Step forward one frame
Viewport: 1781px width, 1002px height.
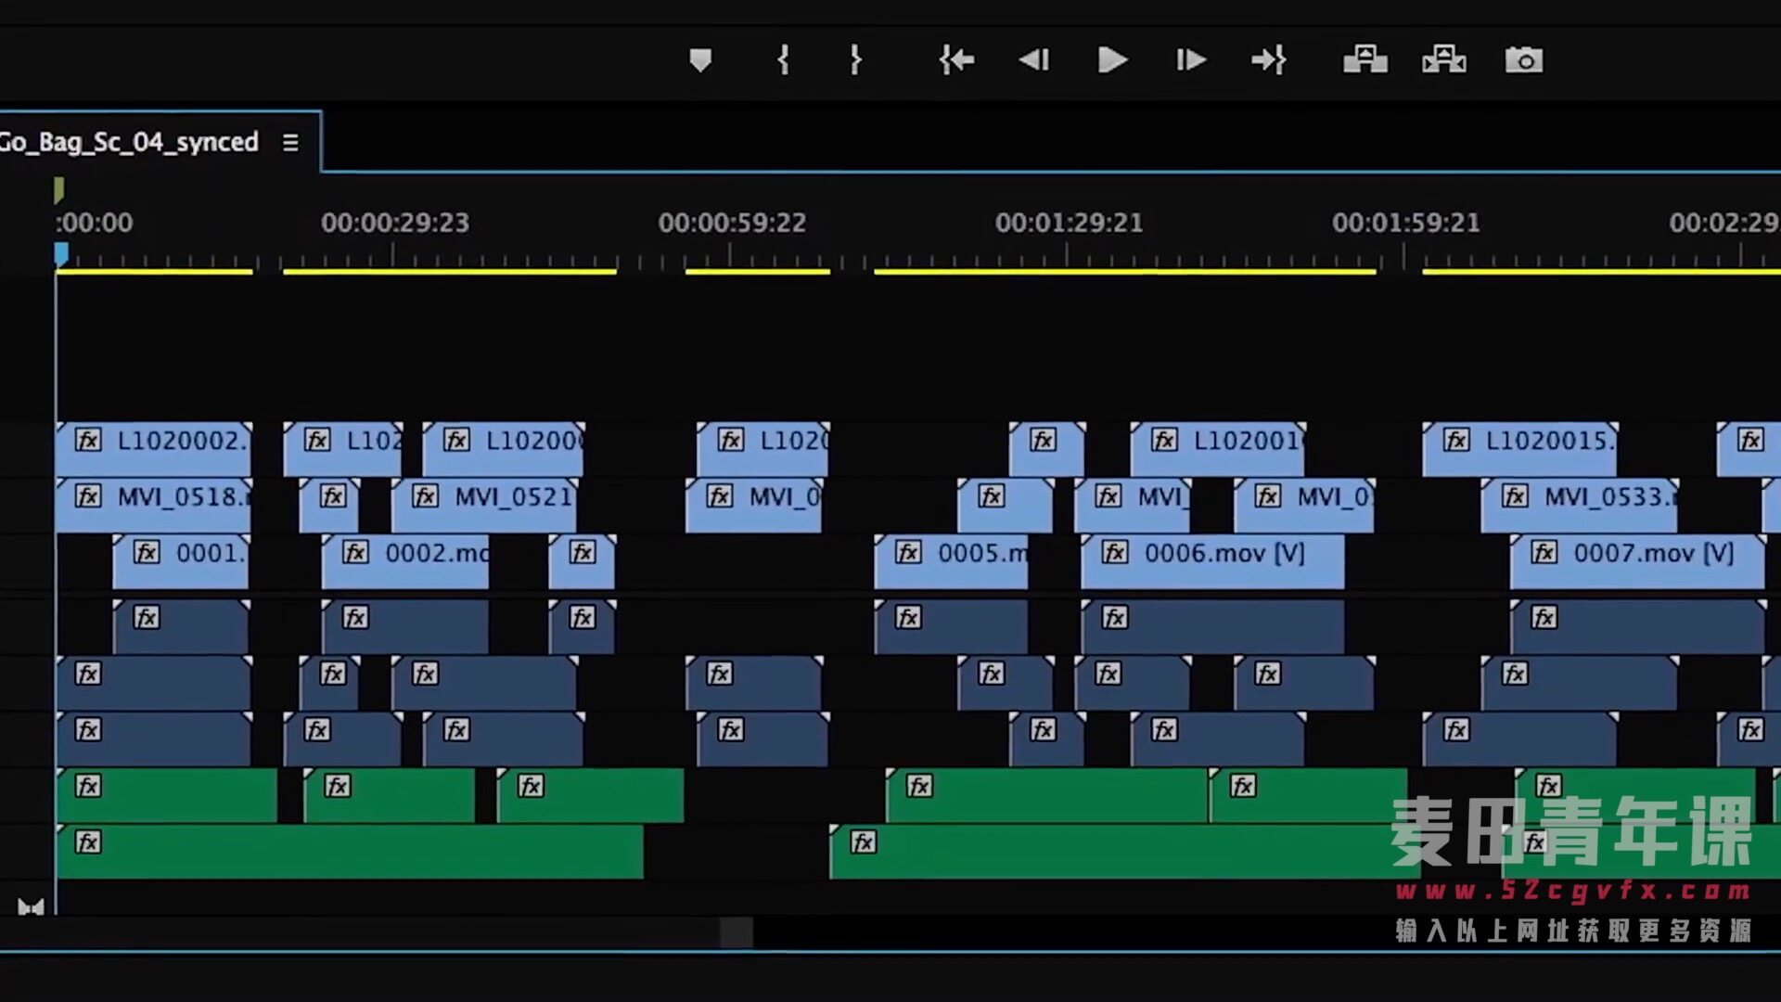(x=1191, y=60)
